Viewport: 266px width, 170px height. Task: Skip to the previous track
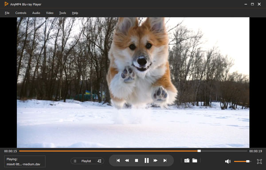(x=118, y=160)
